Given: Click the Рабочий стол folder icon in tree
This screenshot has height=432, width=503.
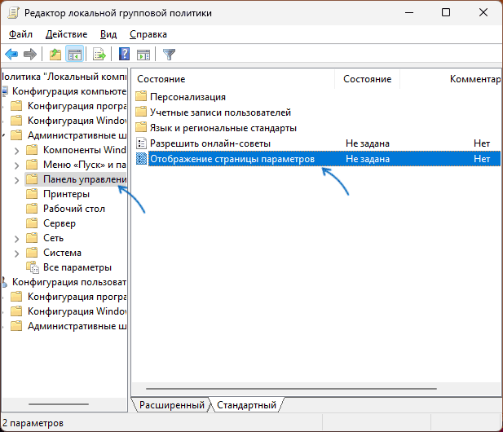Looking at the screenshot, I should (x=32, y=209).
